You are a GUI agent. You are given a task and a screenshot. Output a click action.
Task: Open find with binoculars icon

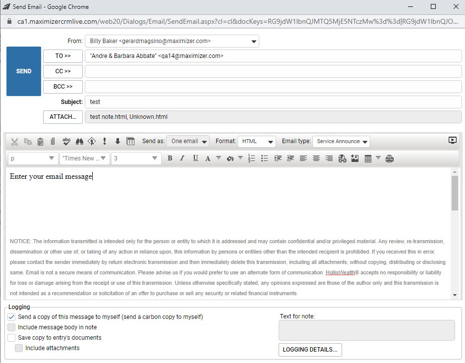(79, 141)
